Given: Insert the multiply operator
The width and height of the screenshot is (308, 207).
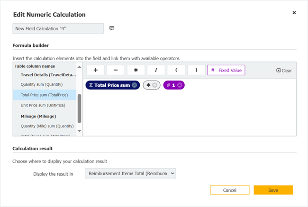Looking at the screenshot, I should [x=136, y=70].
